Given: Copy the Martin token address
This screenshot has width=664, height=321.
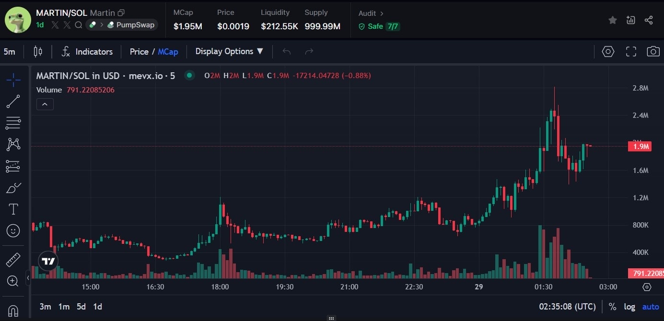Looking at the screenshot, I should (121, 13).
